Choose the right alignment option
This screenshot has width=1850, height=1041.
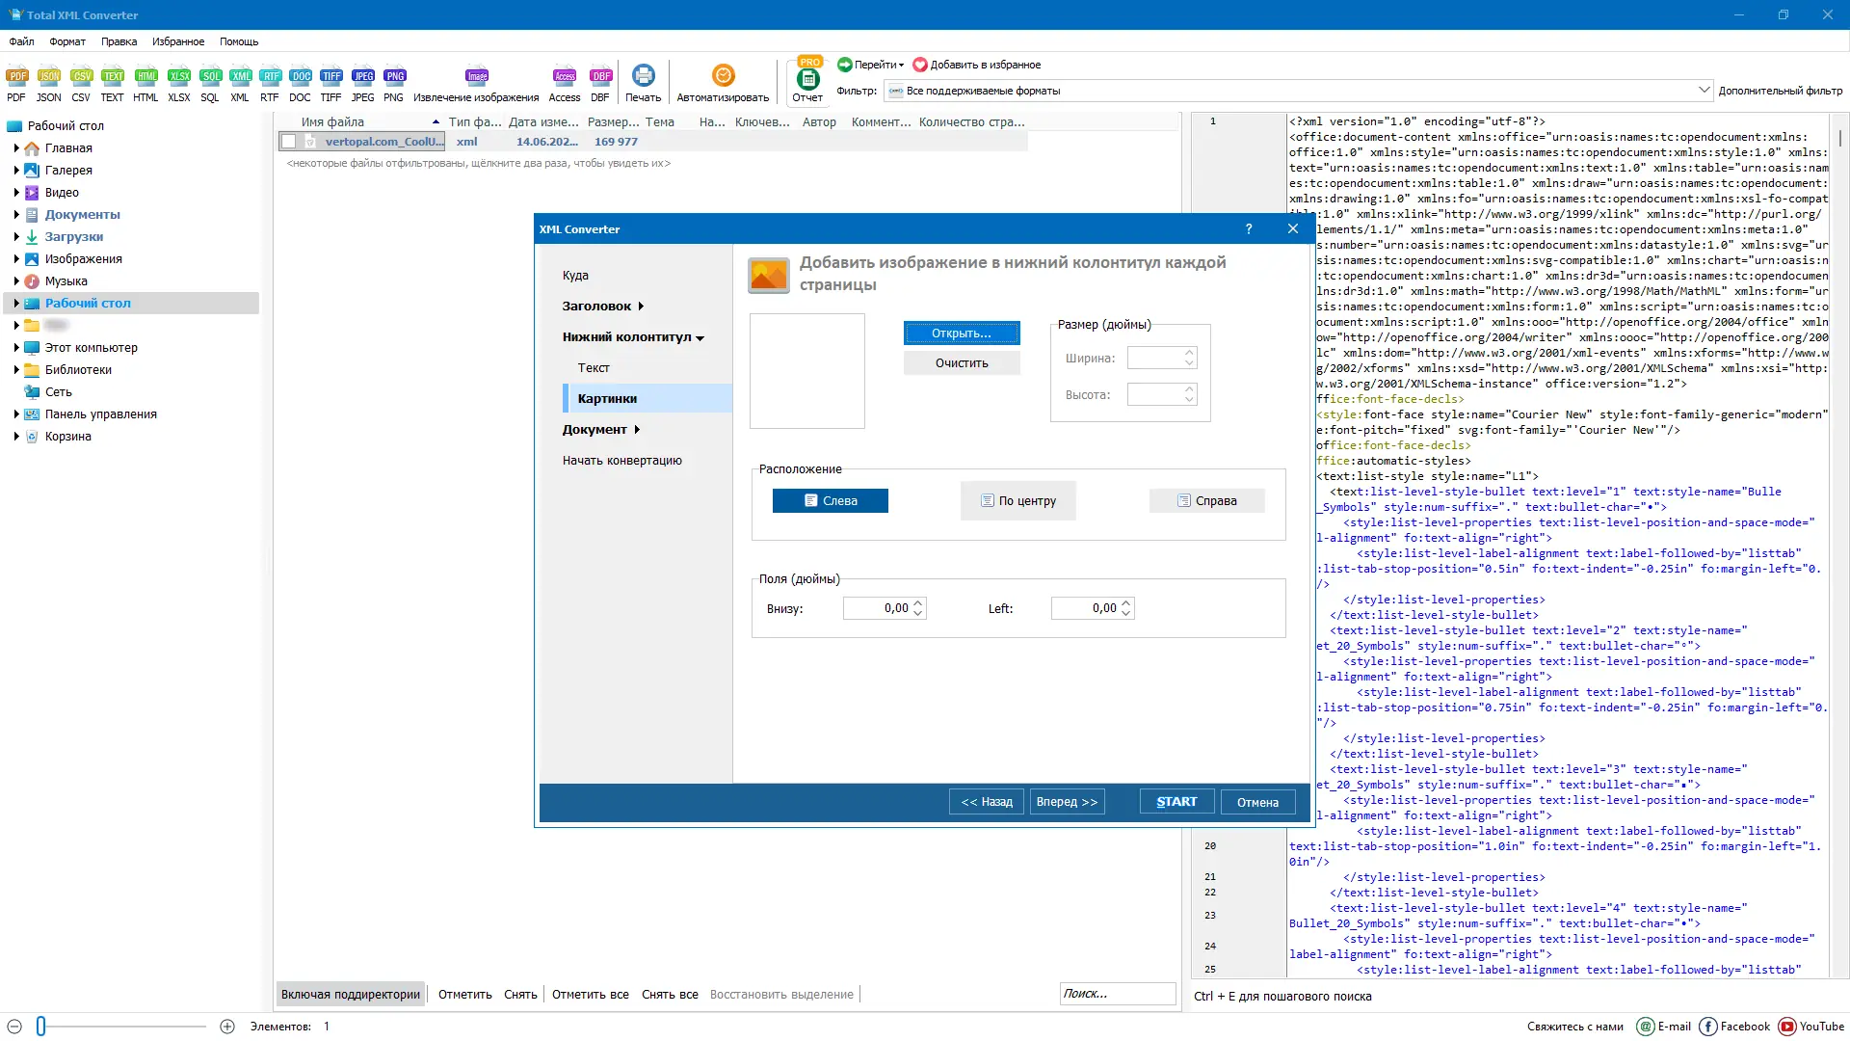pos(1206,501)
